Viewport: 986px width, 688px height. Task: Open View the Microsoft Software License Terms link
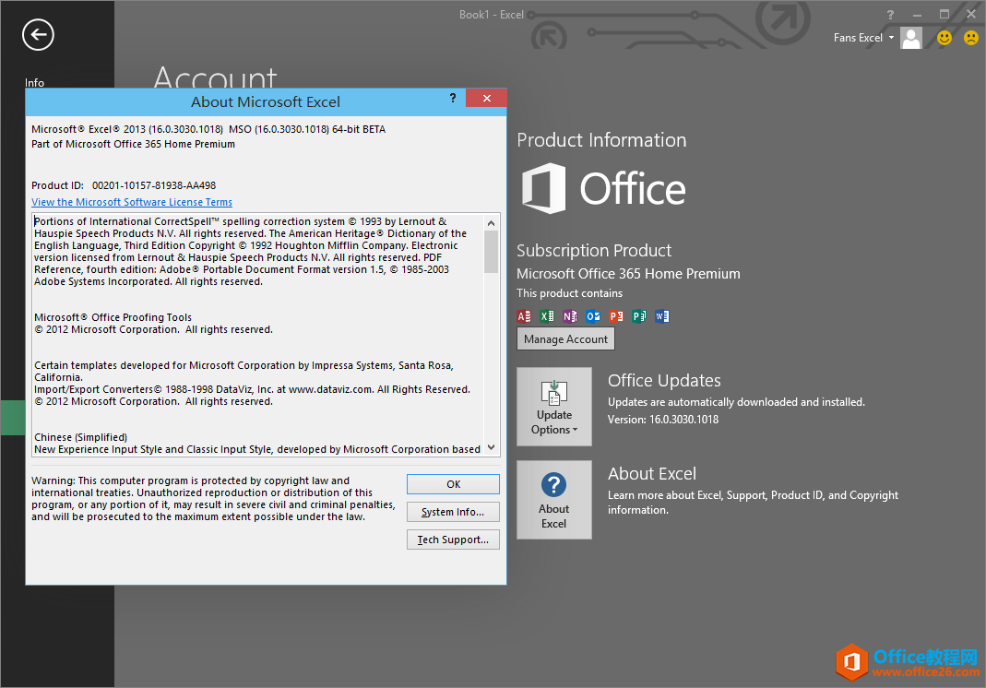(132, 202)
